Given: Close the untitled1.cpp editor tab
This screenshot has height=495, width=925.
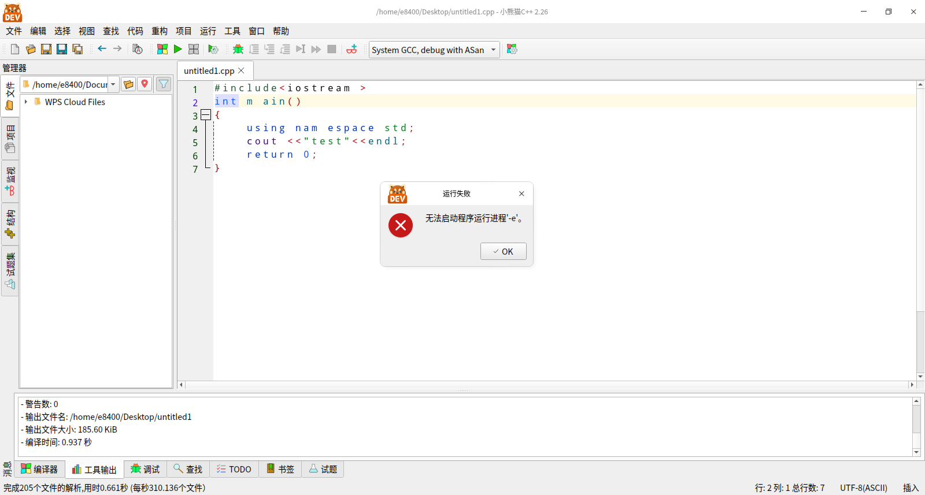Looking at the screenshot, I should [x=241, y=70].
